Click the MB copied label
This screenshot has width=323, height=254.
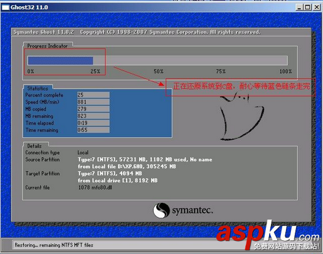pos(36,109)
